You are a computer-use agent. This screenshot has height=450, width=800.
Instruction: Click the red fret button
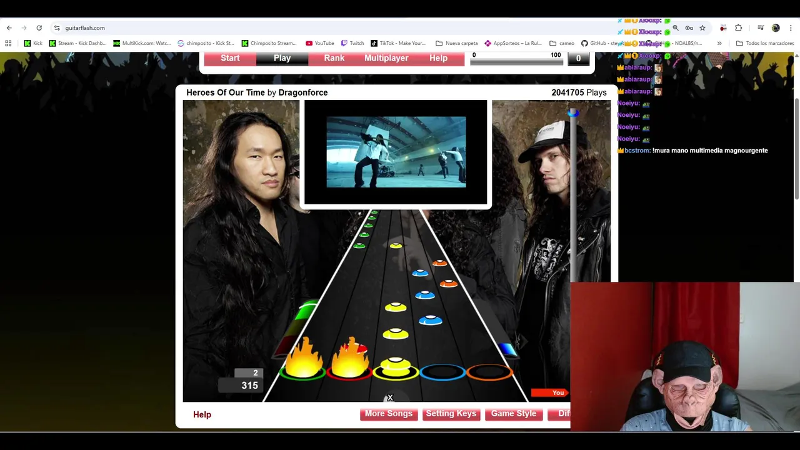(349, 372)
